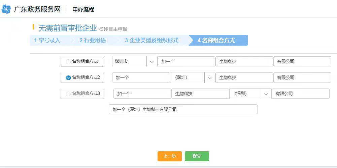
Task: Select radio button 名称组合方式3
Action: [68, 94]
